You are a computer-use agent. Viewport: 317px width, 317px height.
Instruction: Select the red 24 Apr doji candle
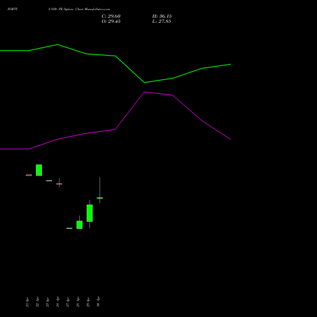tap(59, 184)
